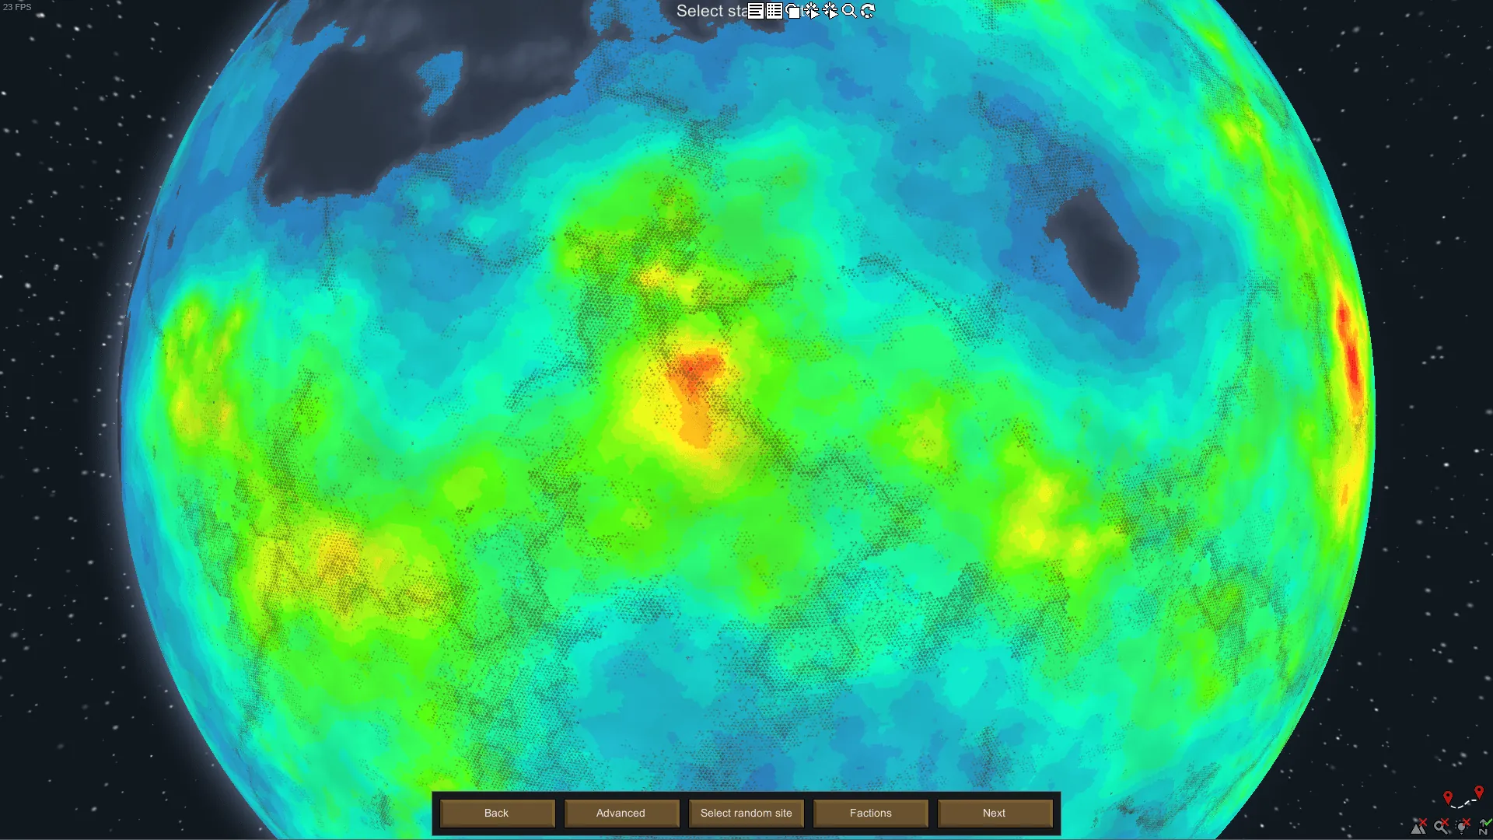1493x840 pixels.
Task: Toggle the magnifier with red X icon
Action: pos(1441,826)
